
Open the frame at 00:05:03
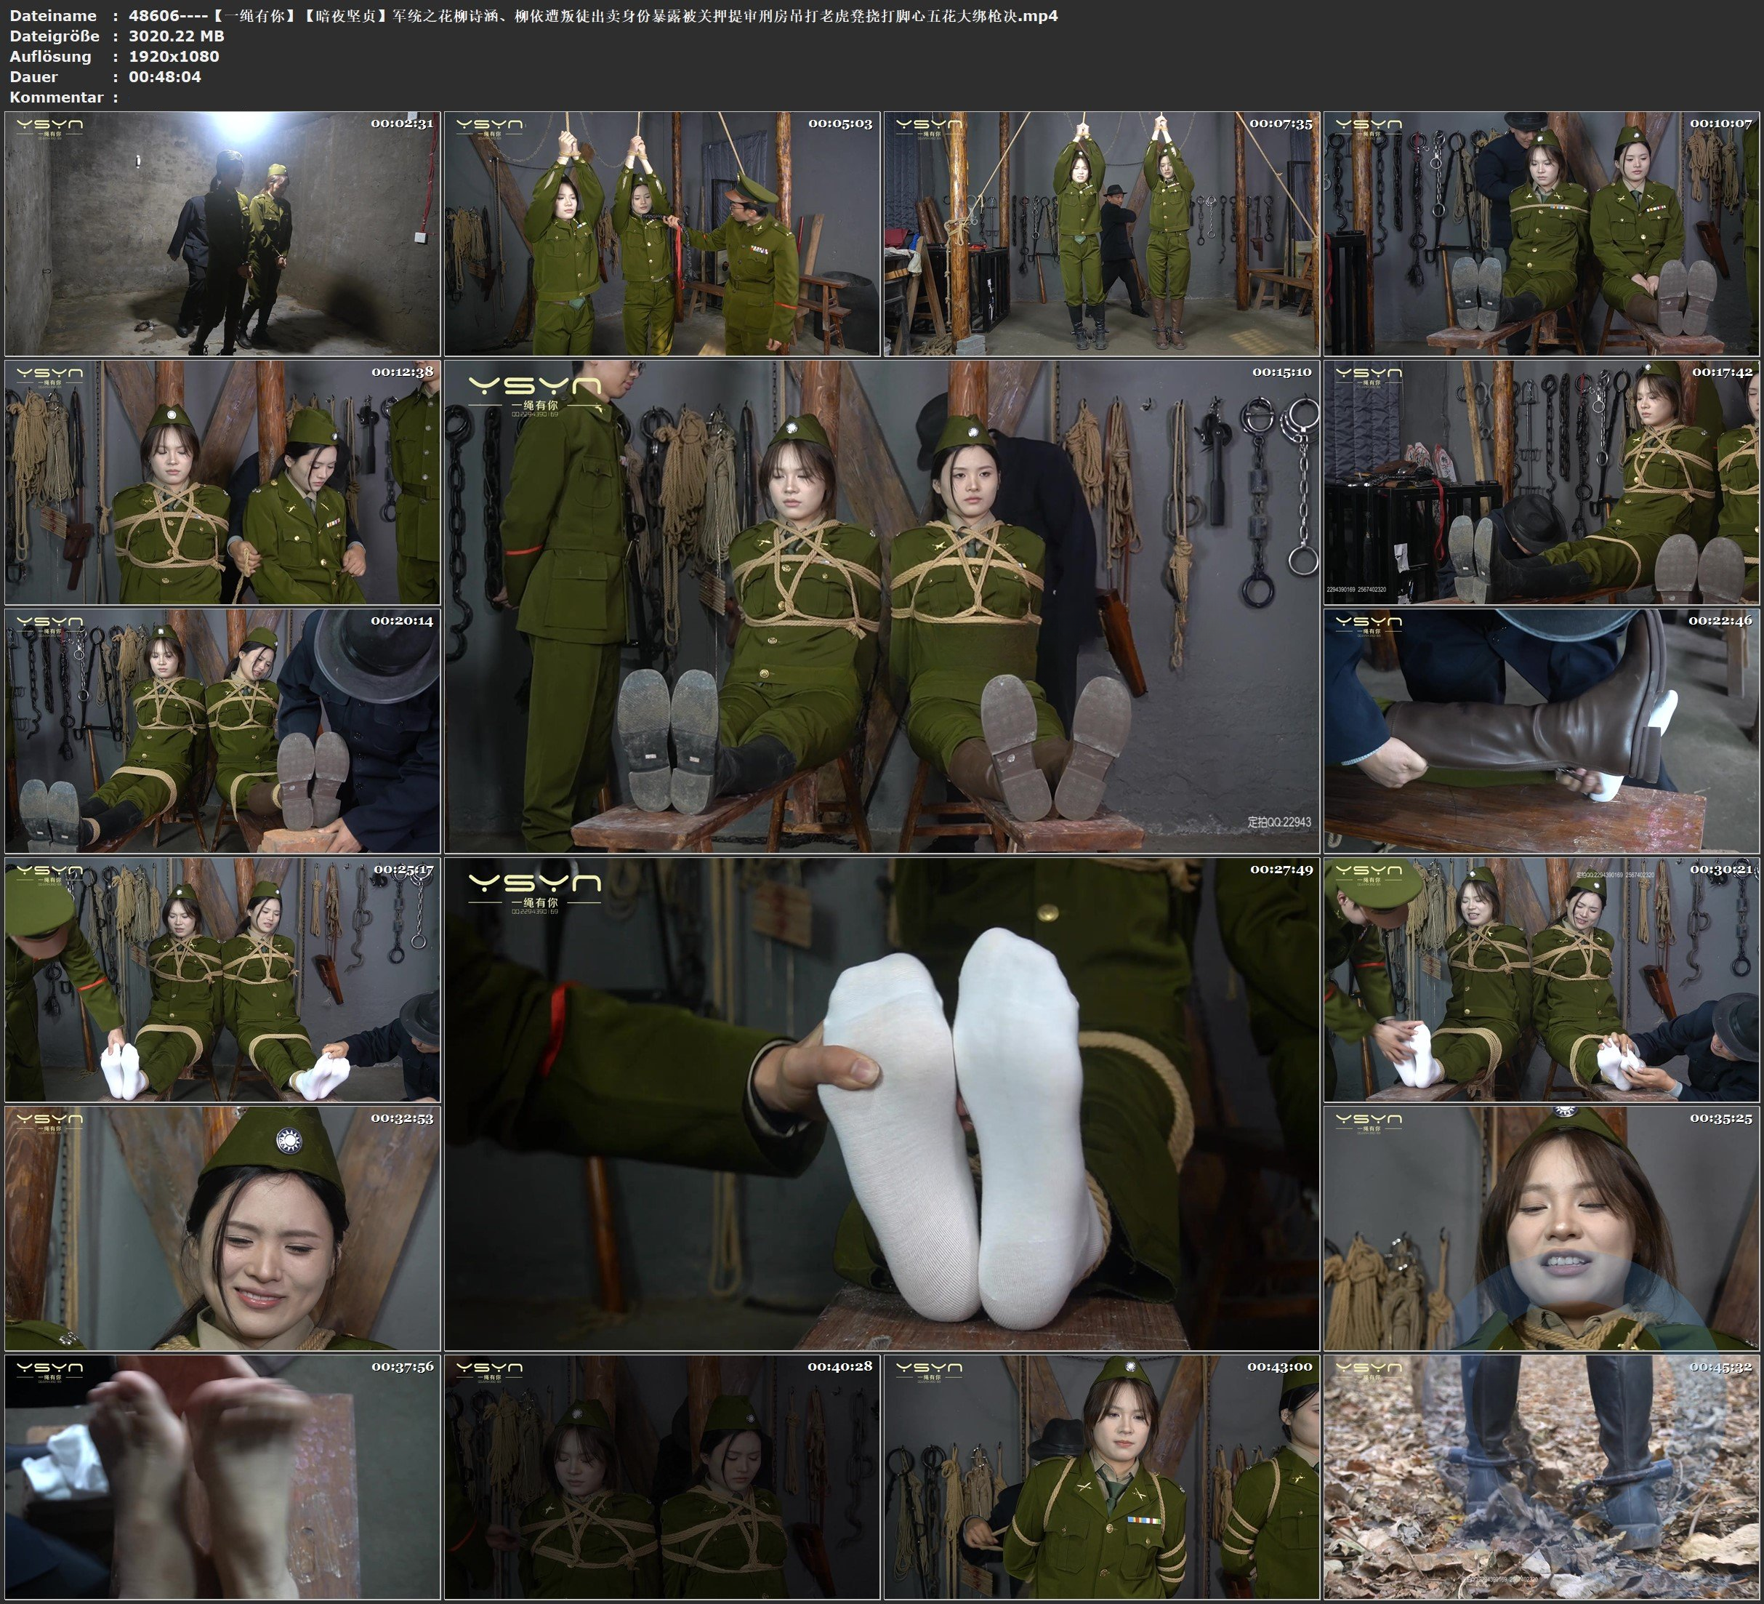coord(661,233)
